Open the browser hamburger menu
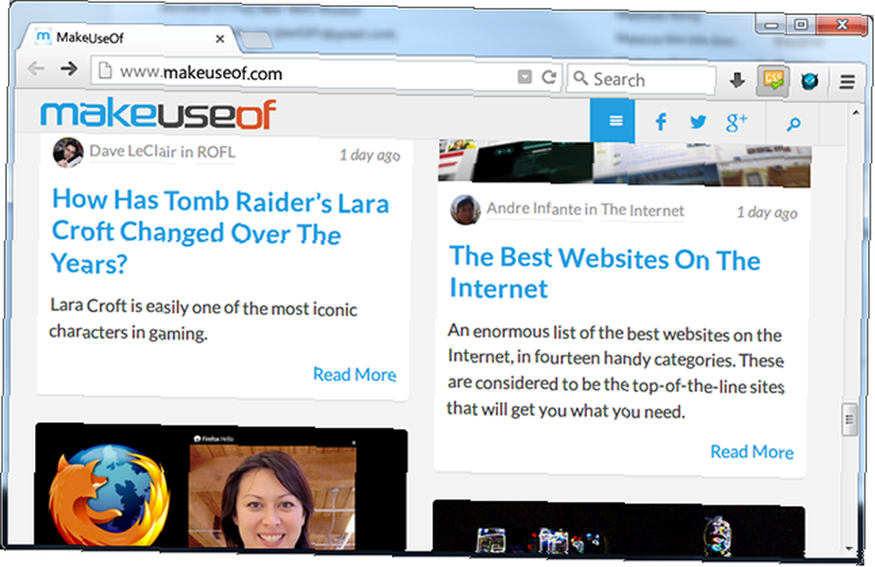This screenshot has height=567, width=875. (847, 82)
